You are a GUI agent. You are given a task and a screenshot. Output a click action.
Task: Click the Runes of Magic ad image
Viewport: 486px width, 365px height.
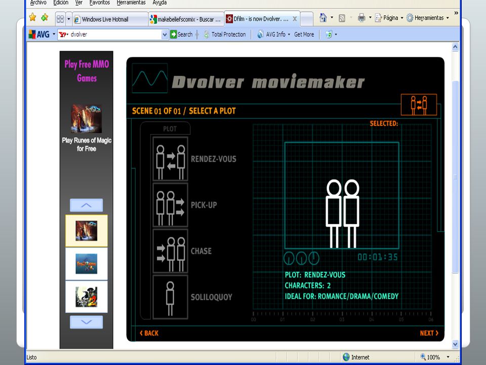point(87,119)
